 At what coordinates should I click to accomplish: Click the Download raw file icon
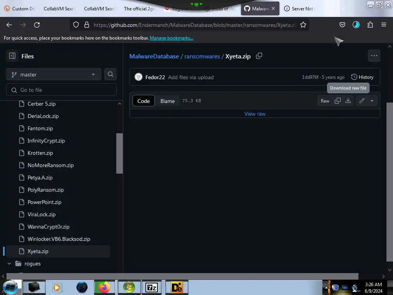click(x=348, y=101)
